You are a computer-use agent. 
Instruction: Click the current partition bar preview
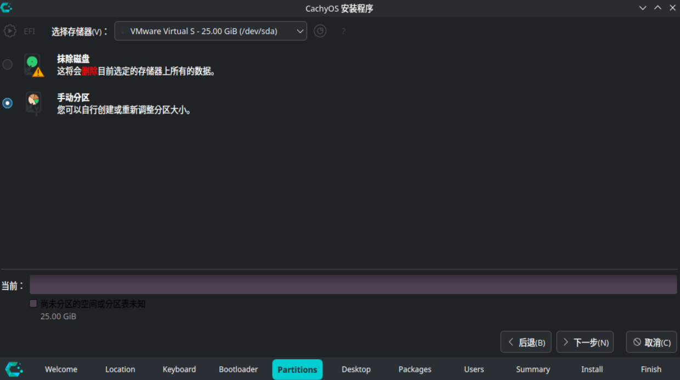(353, 285)
